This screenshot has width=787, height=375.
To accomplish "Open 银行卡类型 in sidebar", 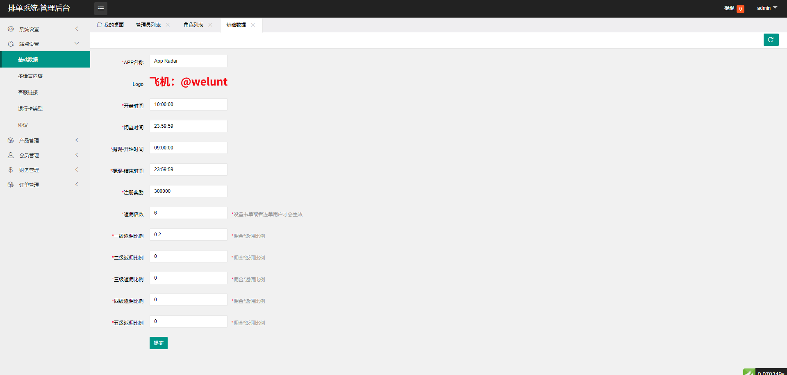I will (45, 108).
